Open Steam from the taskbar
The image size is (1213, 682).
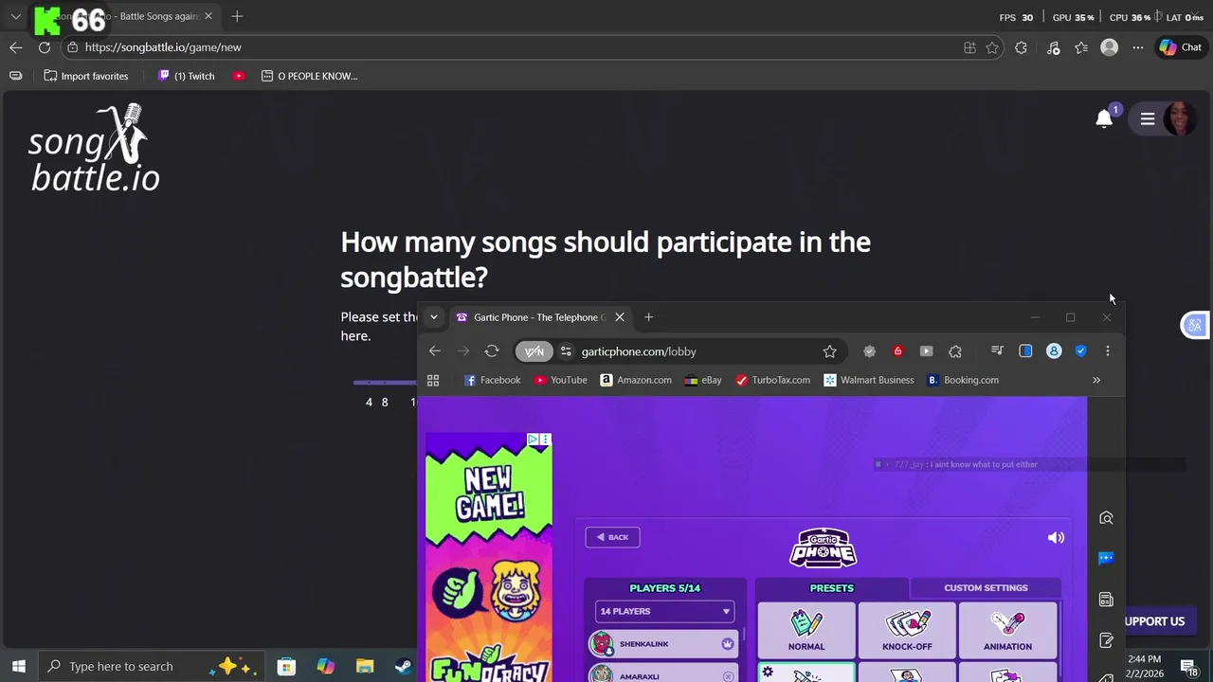point(405,666)
